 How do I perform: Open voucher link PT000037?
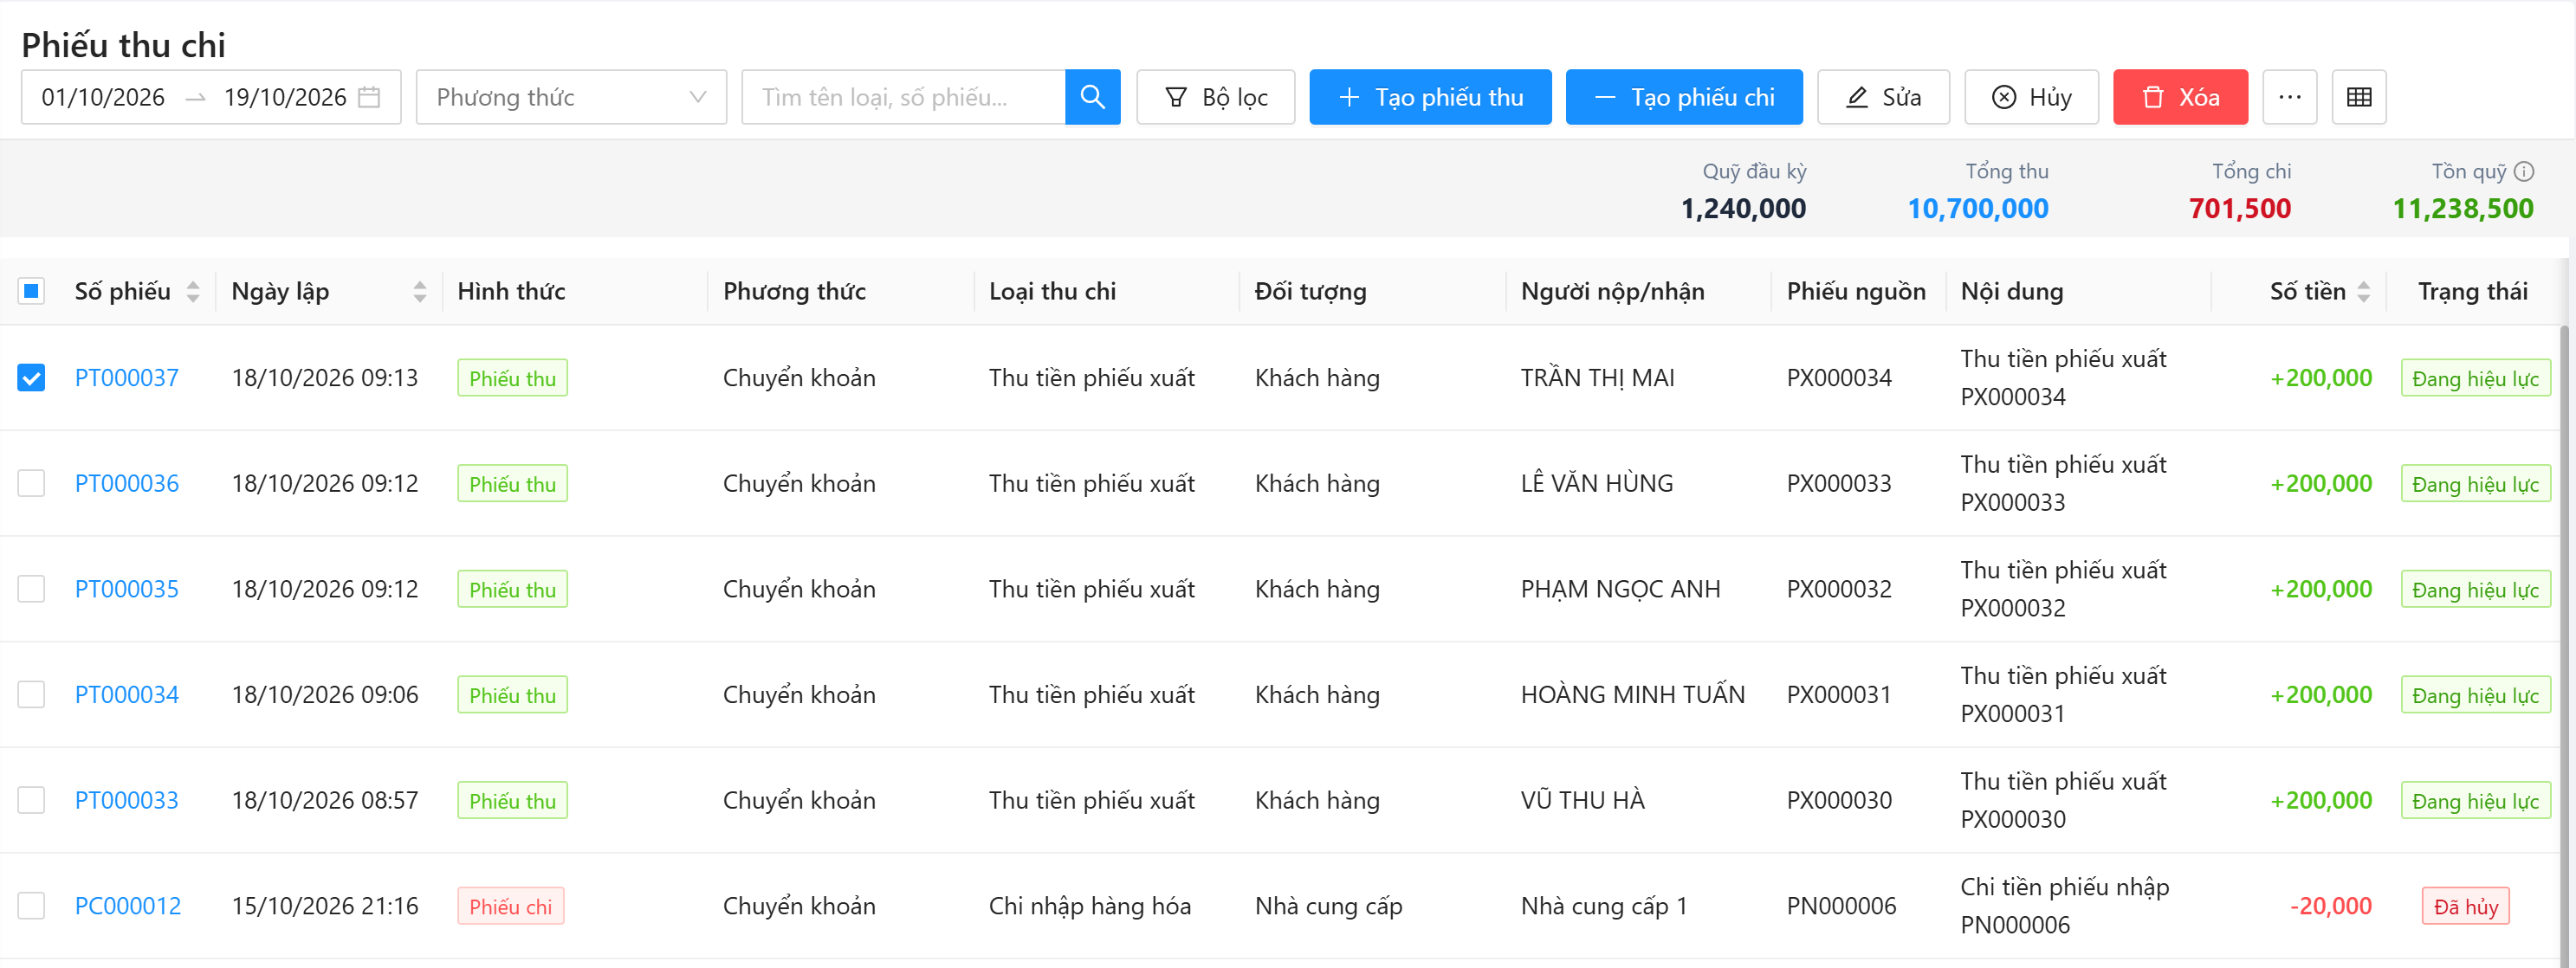[127, 378]
